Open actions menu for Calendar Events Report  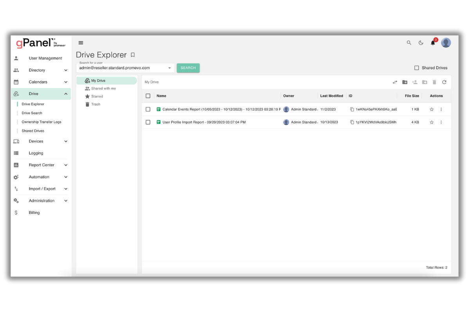point(441,109)
